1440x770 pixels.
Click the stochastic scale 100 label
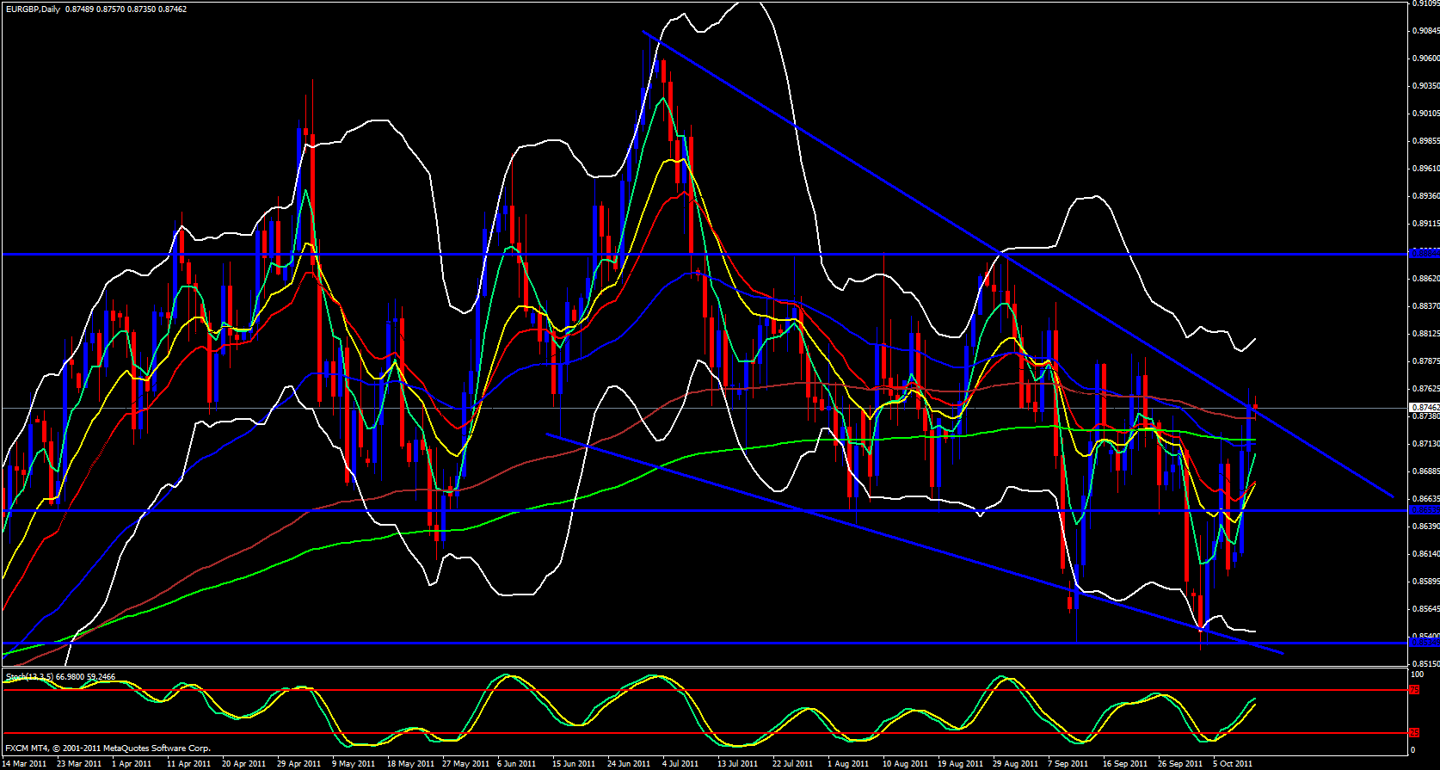1415,676
